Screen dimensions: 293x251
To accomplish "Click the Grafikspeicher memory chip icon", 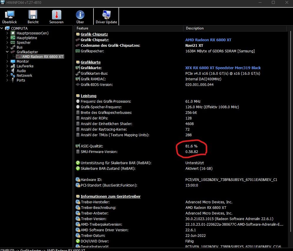I will click(x=78, y=51).
